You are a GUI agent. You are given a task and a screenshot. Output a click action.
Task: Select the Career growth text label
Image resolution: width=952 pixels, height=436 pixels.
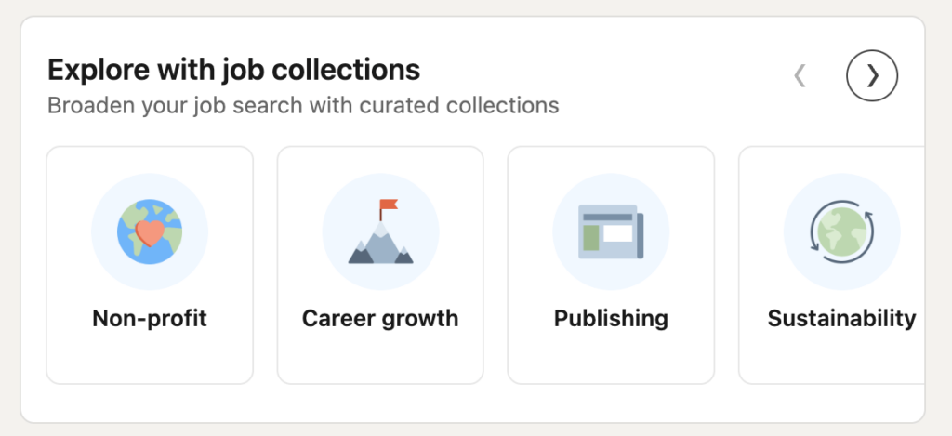pos(380,319)
